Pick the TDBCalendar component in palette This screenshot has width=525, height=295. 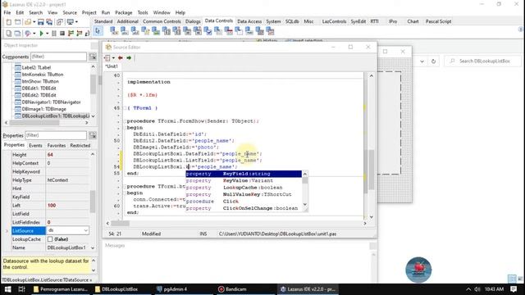229,31
